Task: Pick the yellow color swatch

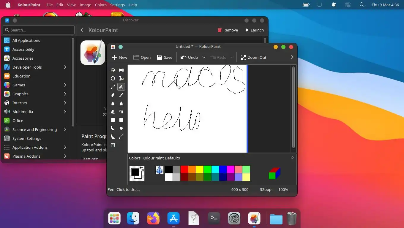Action: (x=200, y=170)
